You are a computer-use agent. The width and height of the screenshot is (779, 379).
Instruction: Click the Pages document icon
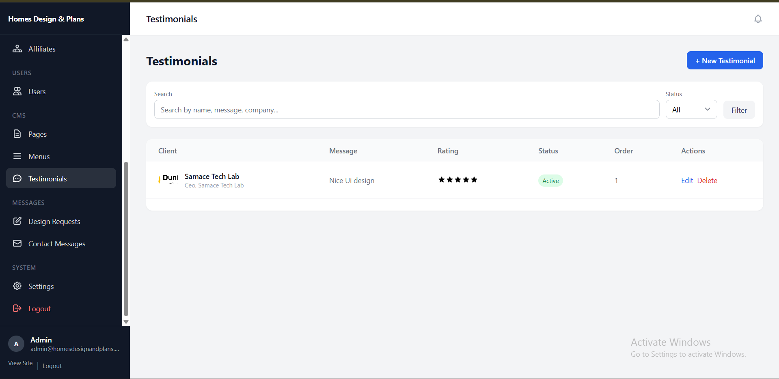tap(17, 134)
